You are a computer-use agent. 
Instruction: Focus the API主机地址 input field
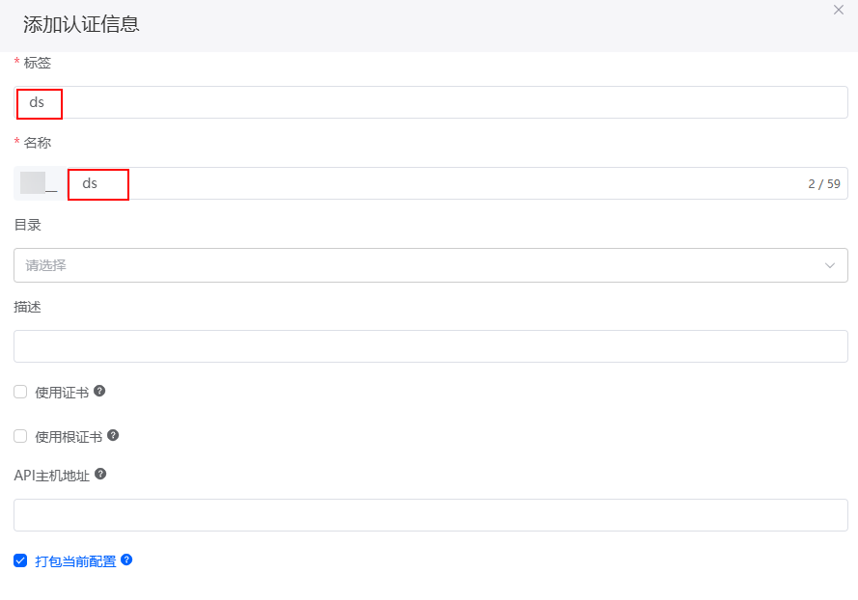point(430,515)
